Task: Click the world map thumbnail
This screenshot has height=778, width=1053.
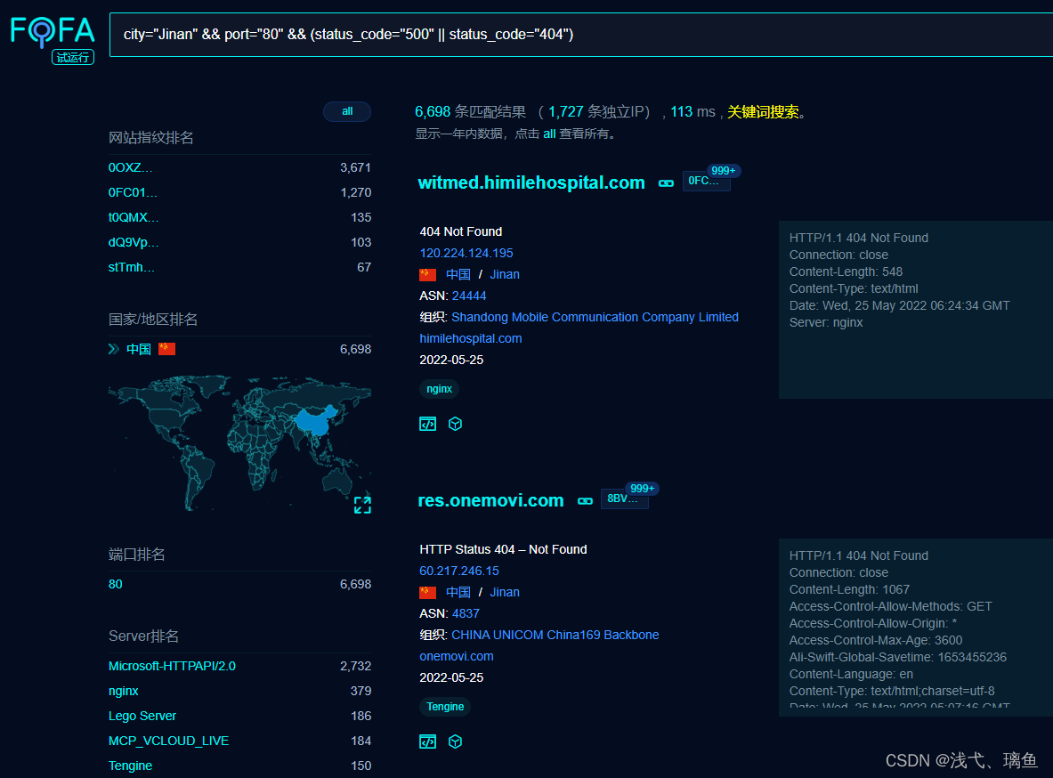Action: click(239, 443)
